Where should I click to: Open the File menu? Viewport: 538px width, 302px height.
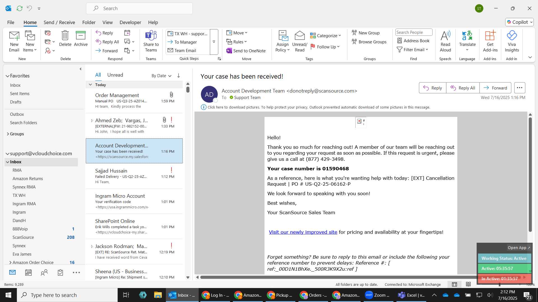(x=11, y=22)
